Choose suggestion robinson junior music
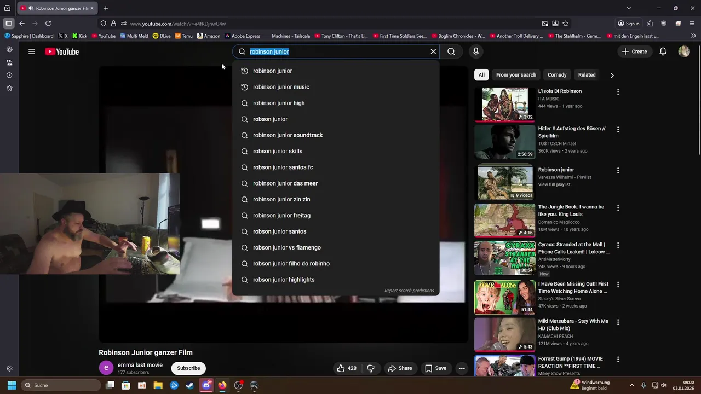Viewport: 701px width, 394px height. (336, 87)
